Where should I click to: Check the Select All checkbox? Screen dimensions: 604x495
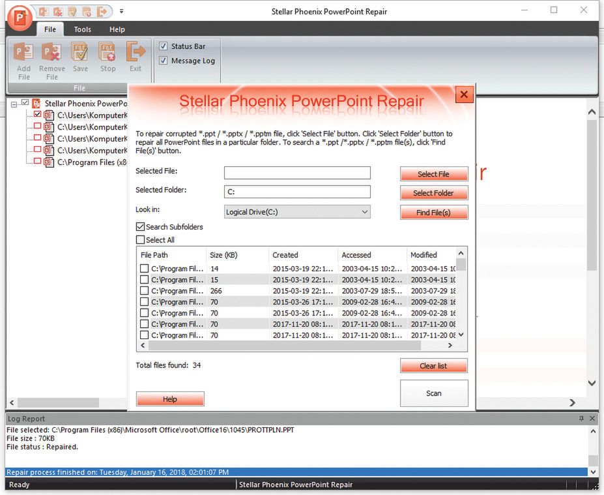coord(140,240)
